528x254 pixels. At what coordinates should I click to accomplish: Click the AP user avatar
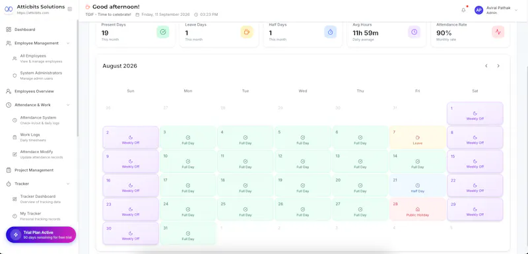[478, 10]
